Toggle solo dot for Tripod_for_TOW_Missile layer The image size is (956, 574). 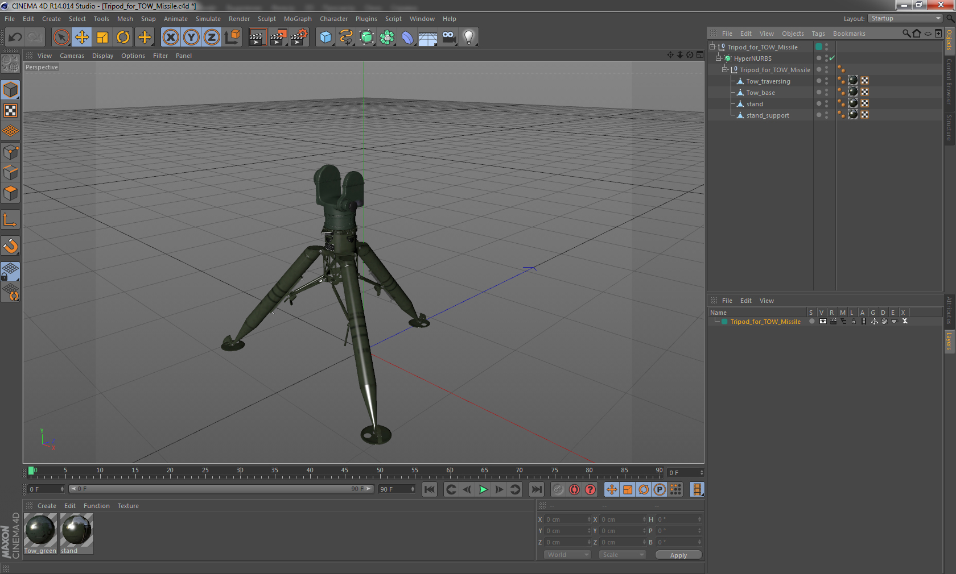click(812, 322)
